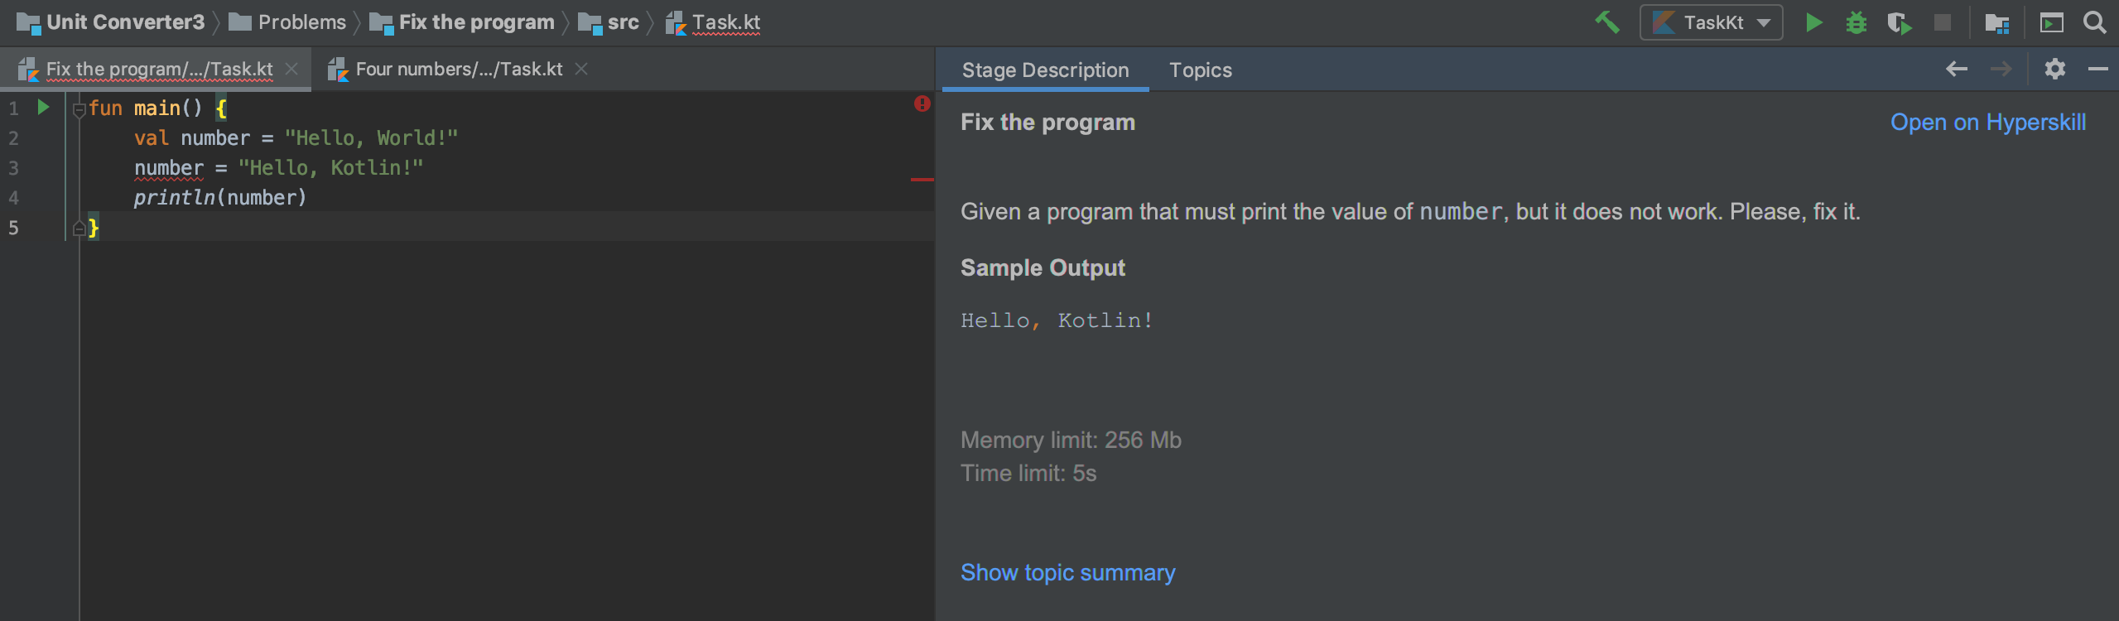Collapse the code block at the closing brace fold marker

[x=79, y=228]
